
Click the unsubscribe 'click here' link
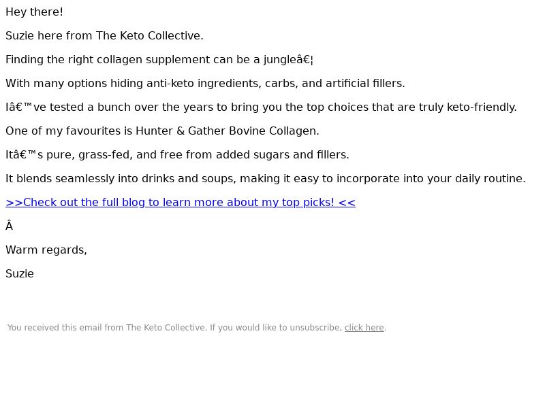pos(364,328)
